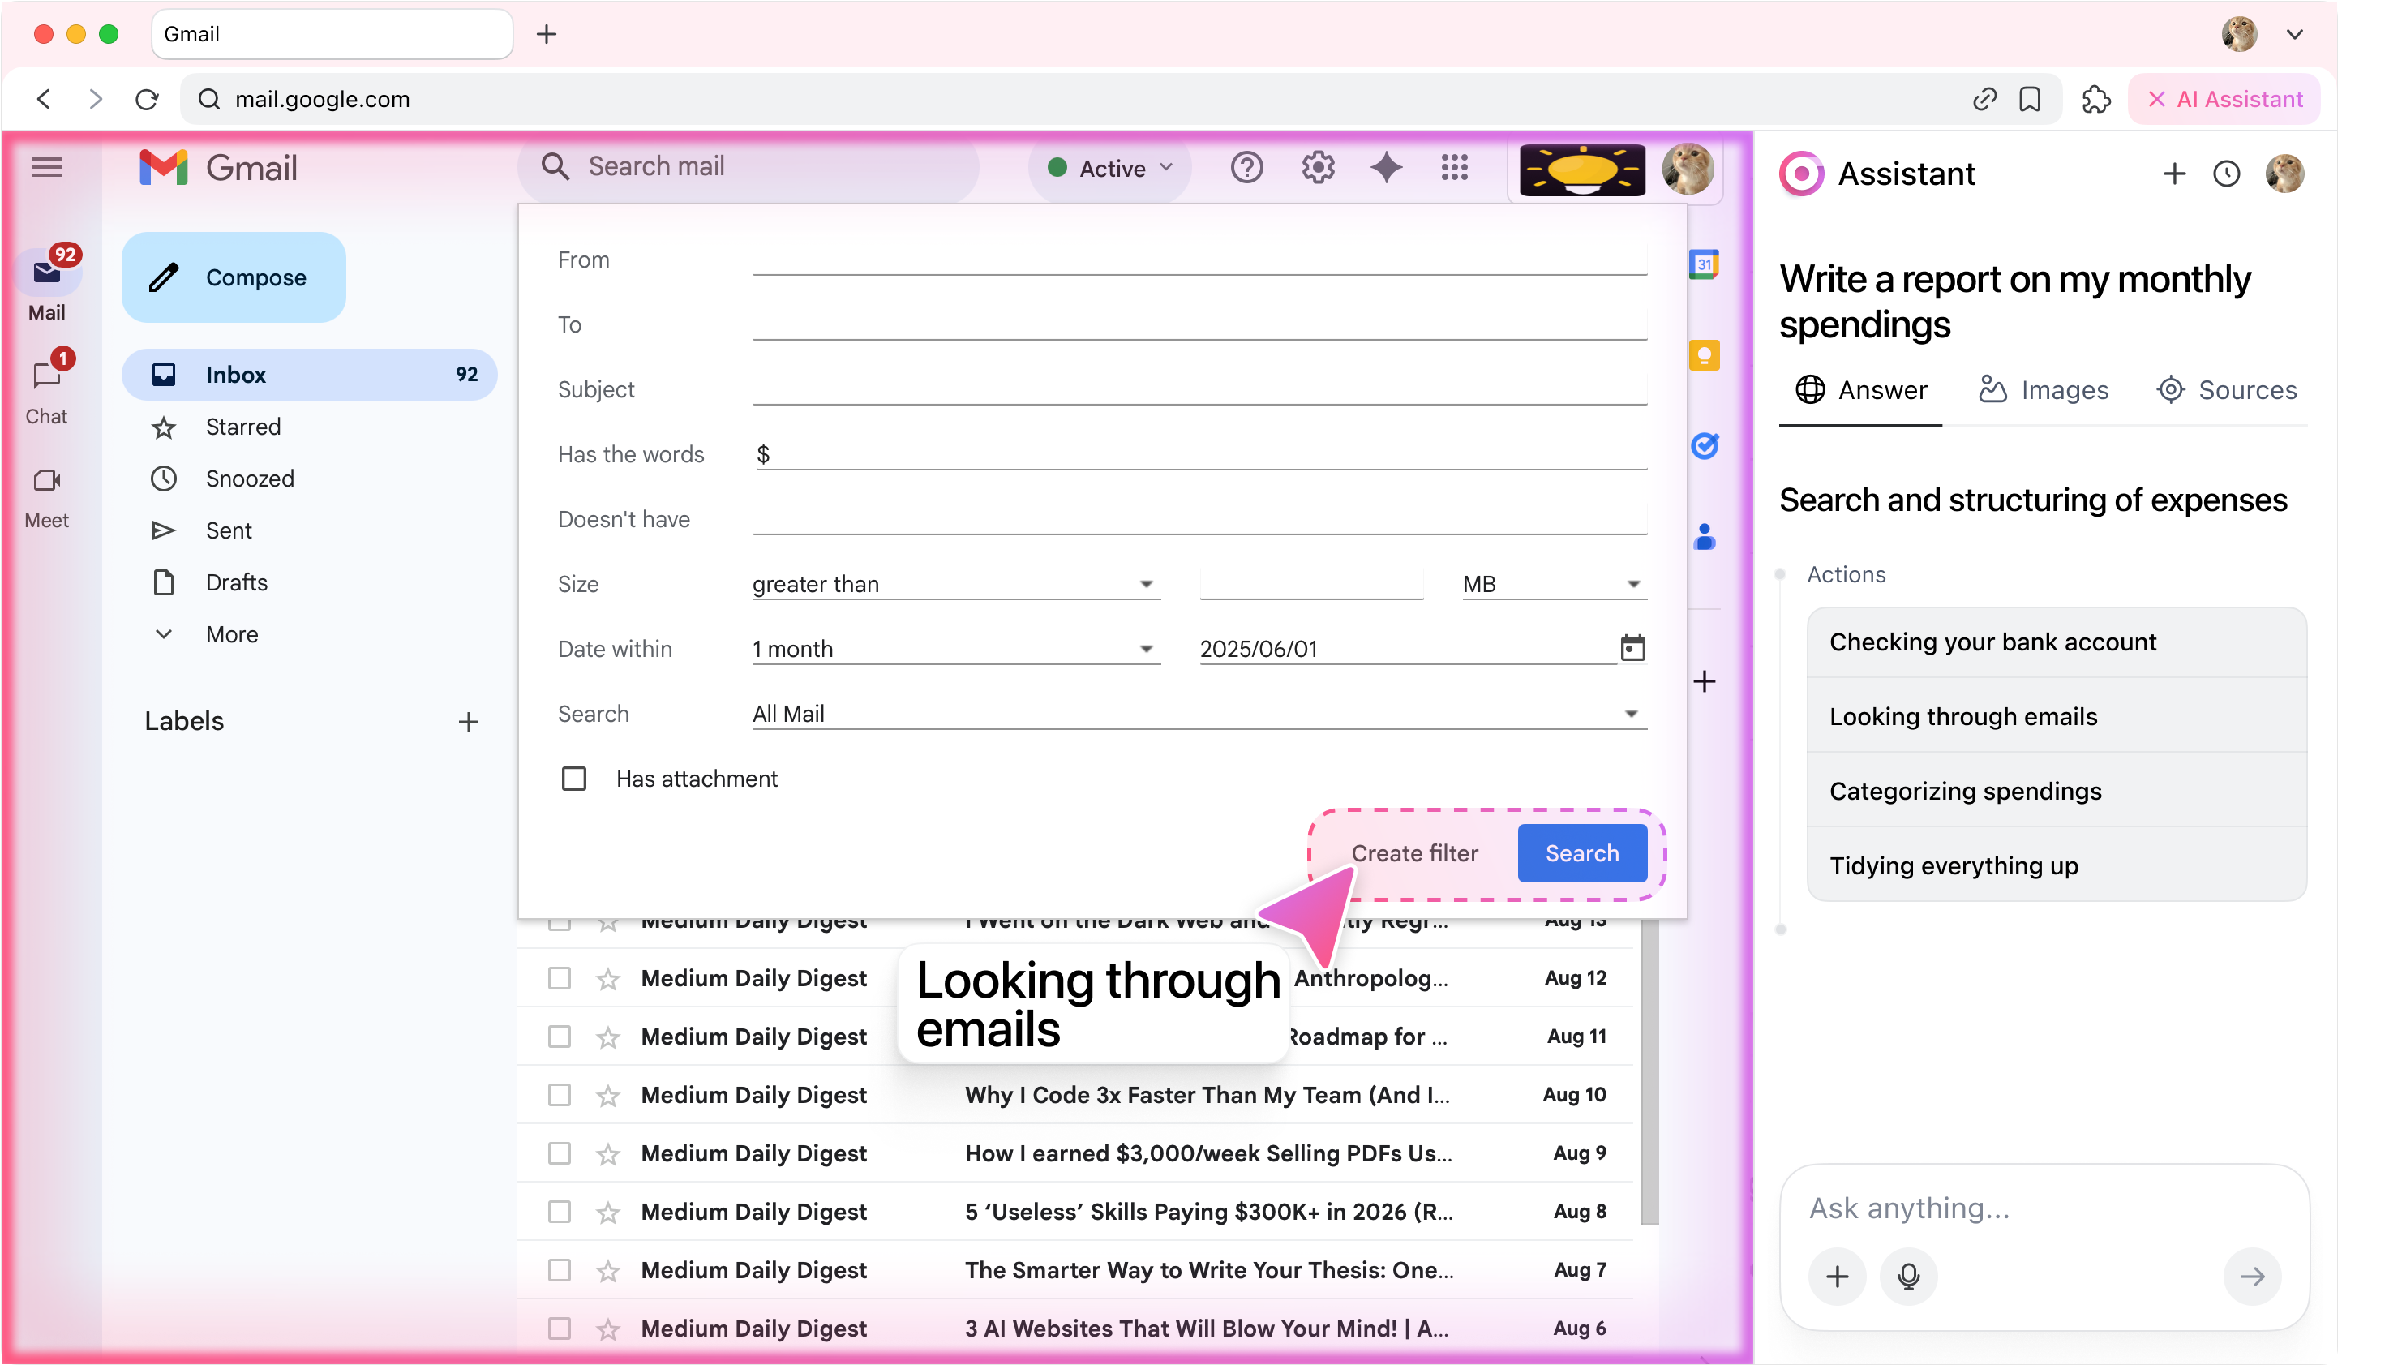The height and width of the screenshot is (1365, 2402).
Task: Click 'Has the words' field
Action: (x=1199, y=455)
